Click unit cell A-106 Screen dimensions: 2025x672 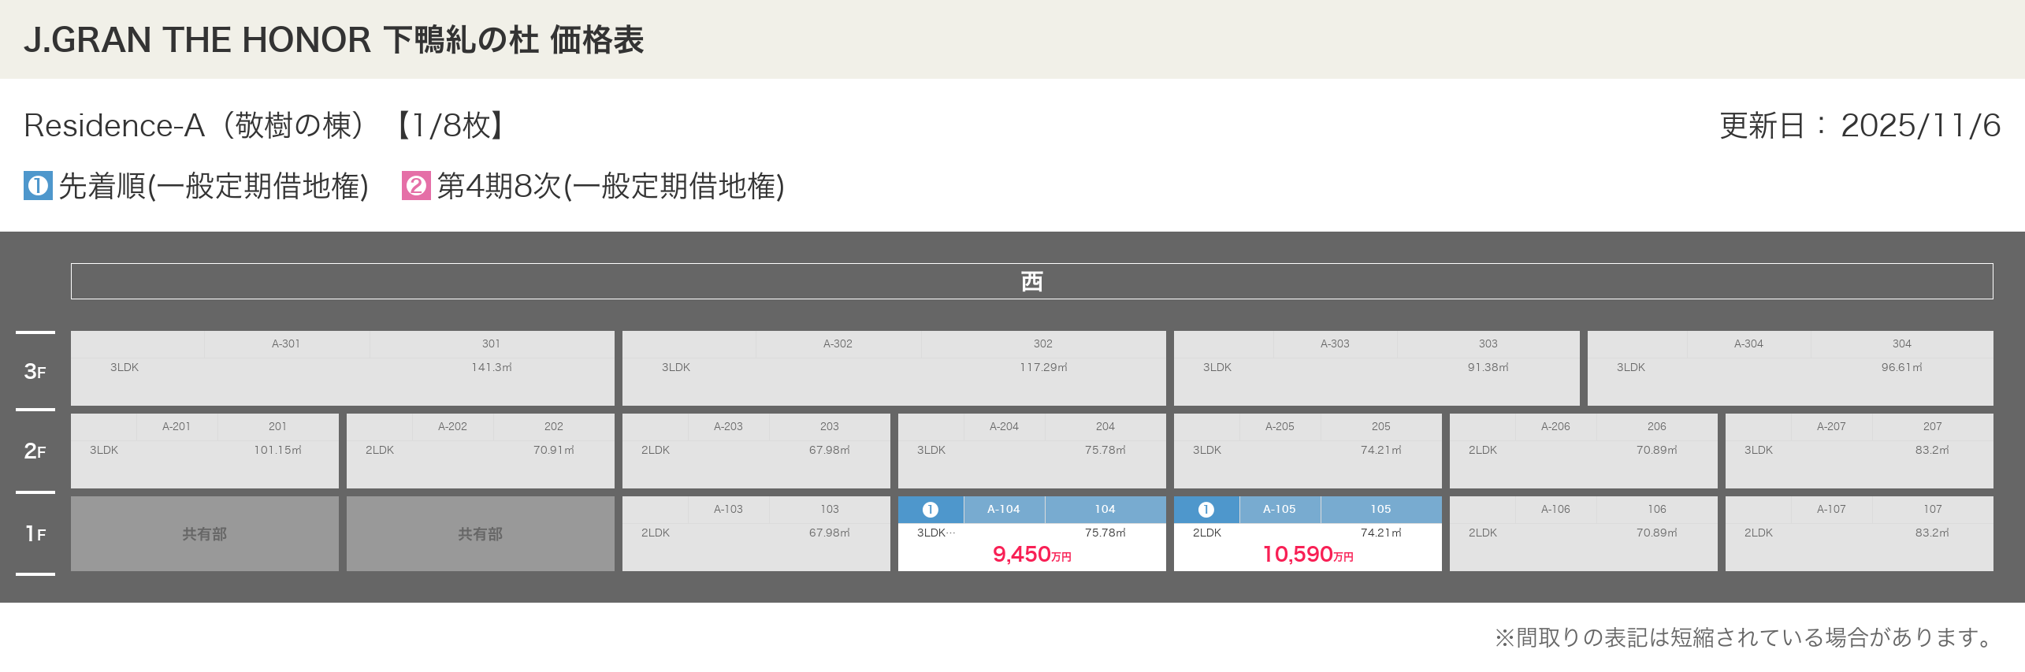click(1583, 533)
